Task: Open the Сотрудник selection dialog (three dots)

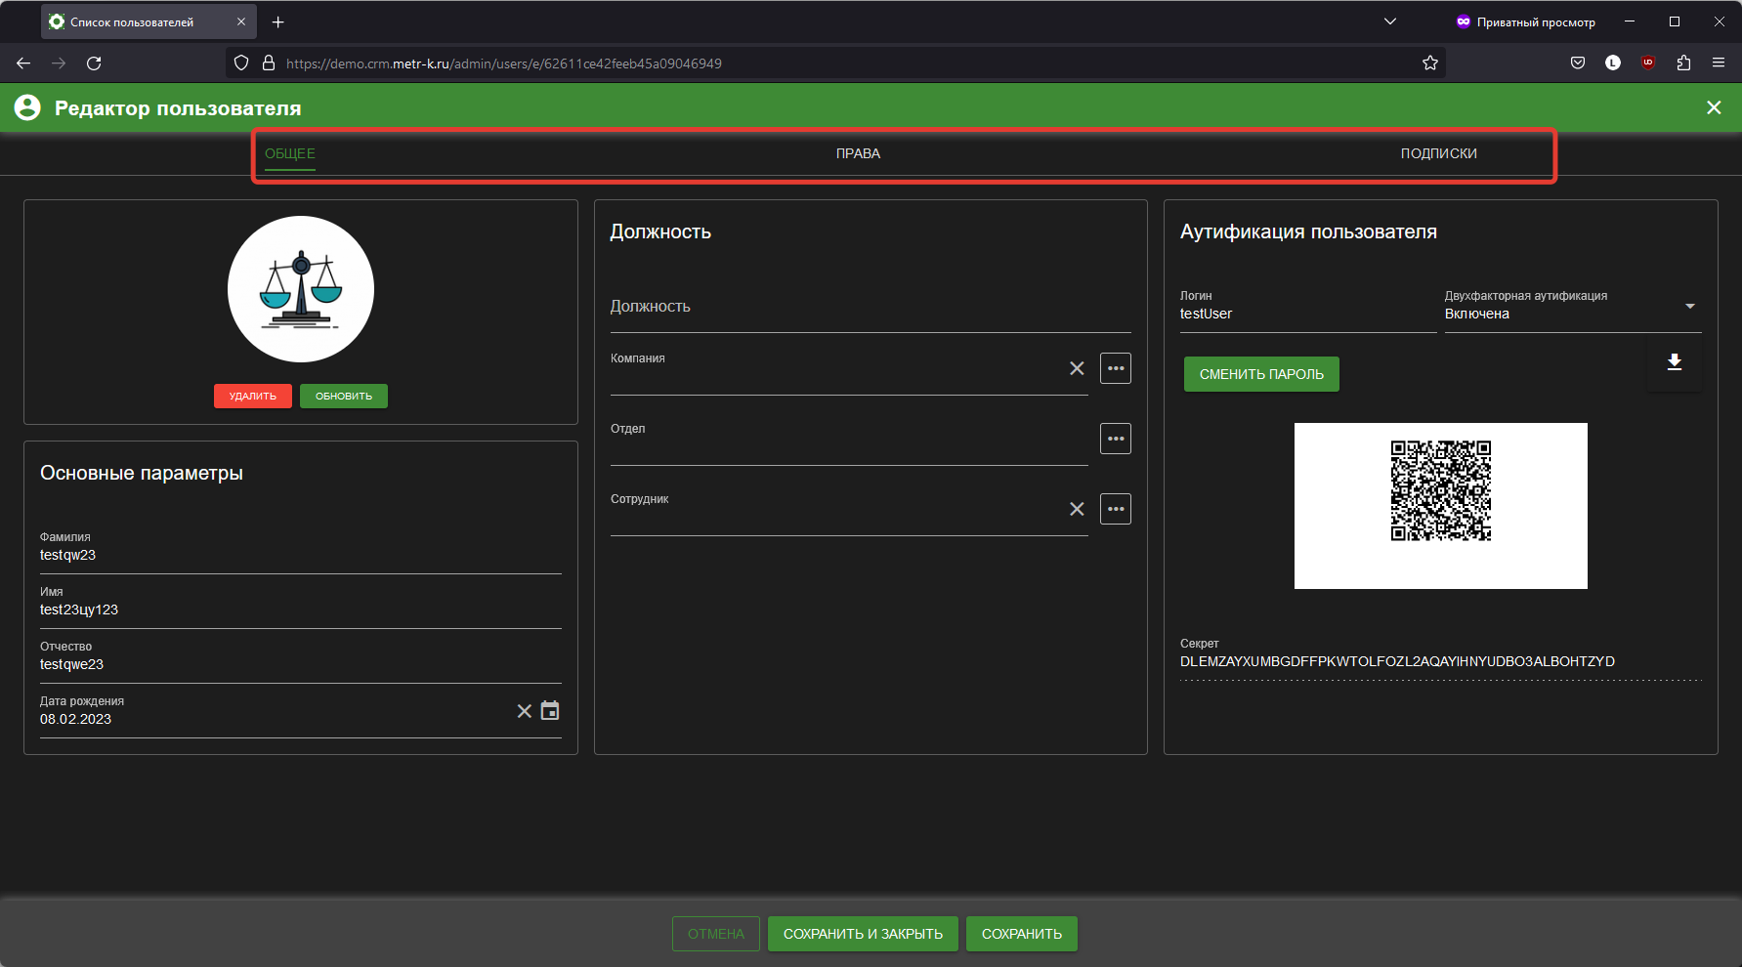Action: click(1116, 509)
